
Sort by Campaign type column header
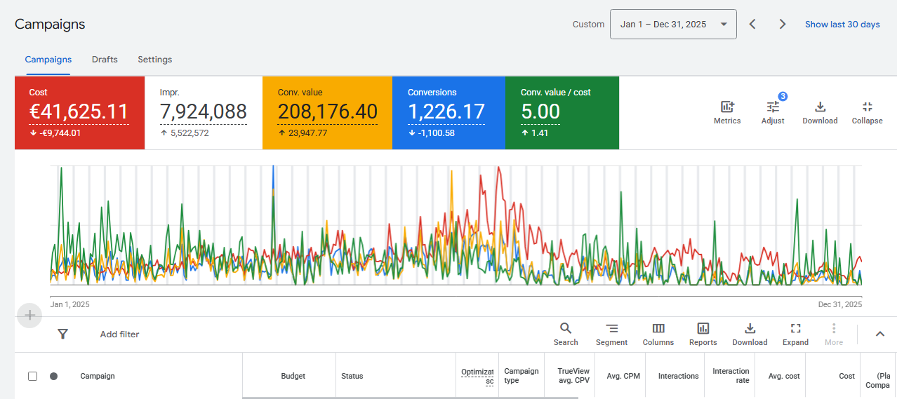521,376
